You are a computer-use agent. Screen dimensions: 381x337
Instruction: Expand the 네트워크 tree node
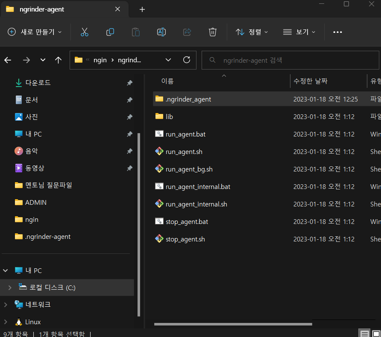point(6,305)
